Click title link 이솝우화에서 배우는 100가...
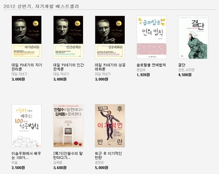This screenshot has height=174, width=219. 26,156
